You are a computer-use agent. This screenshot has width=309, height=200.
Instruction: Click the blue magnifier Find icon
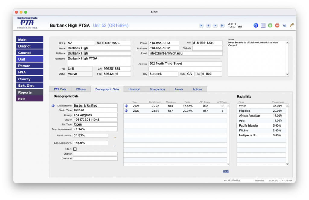pyautogui.click(x=256, y=26)
